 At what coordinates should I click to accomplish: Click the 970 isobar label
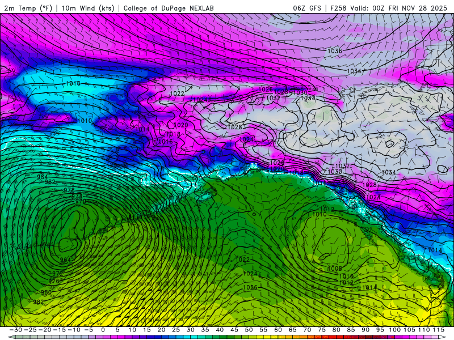coord(81,201)
